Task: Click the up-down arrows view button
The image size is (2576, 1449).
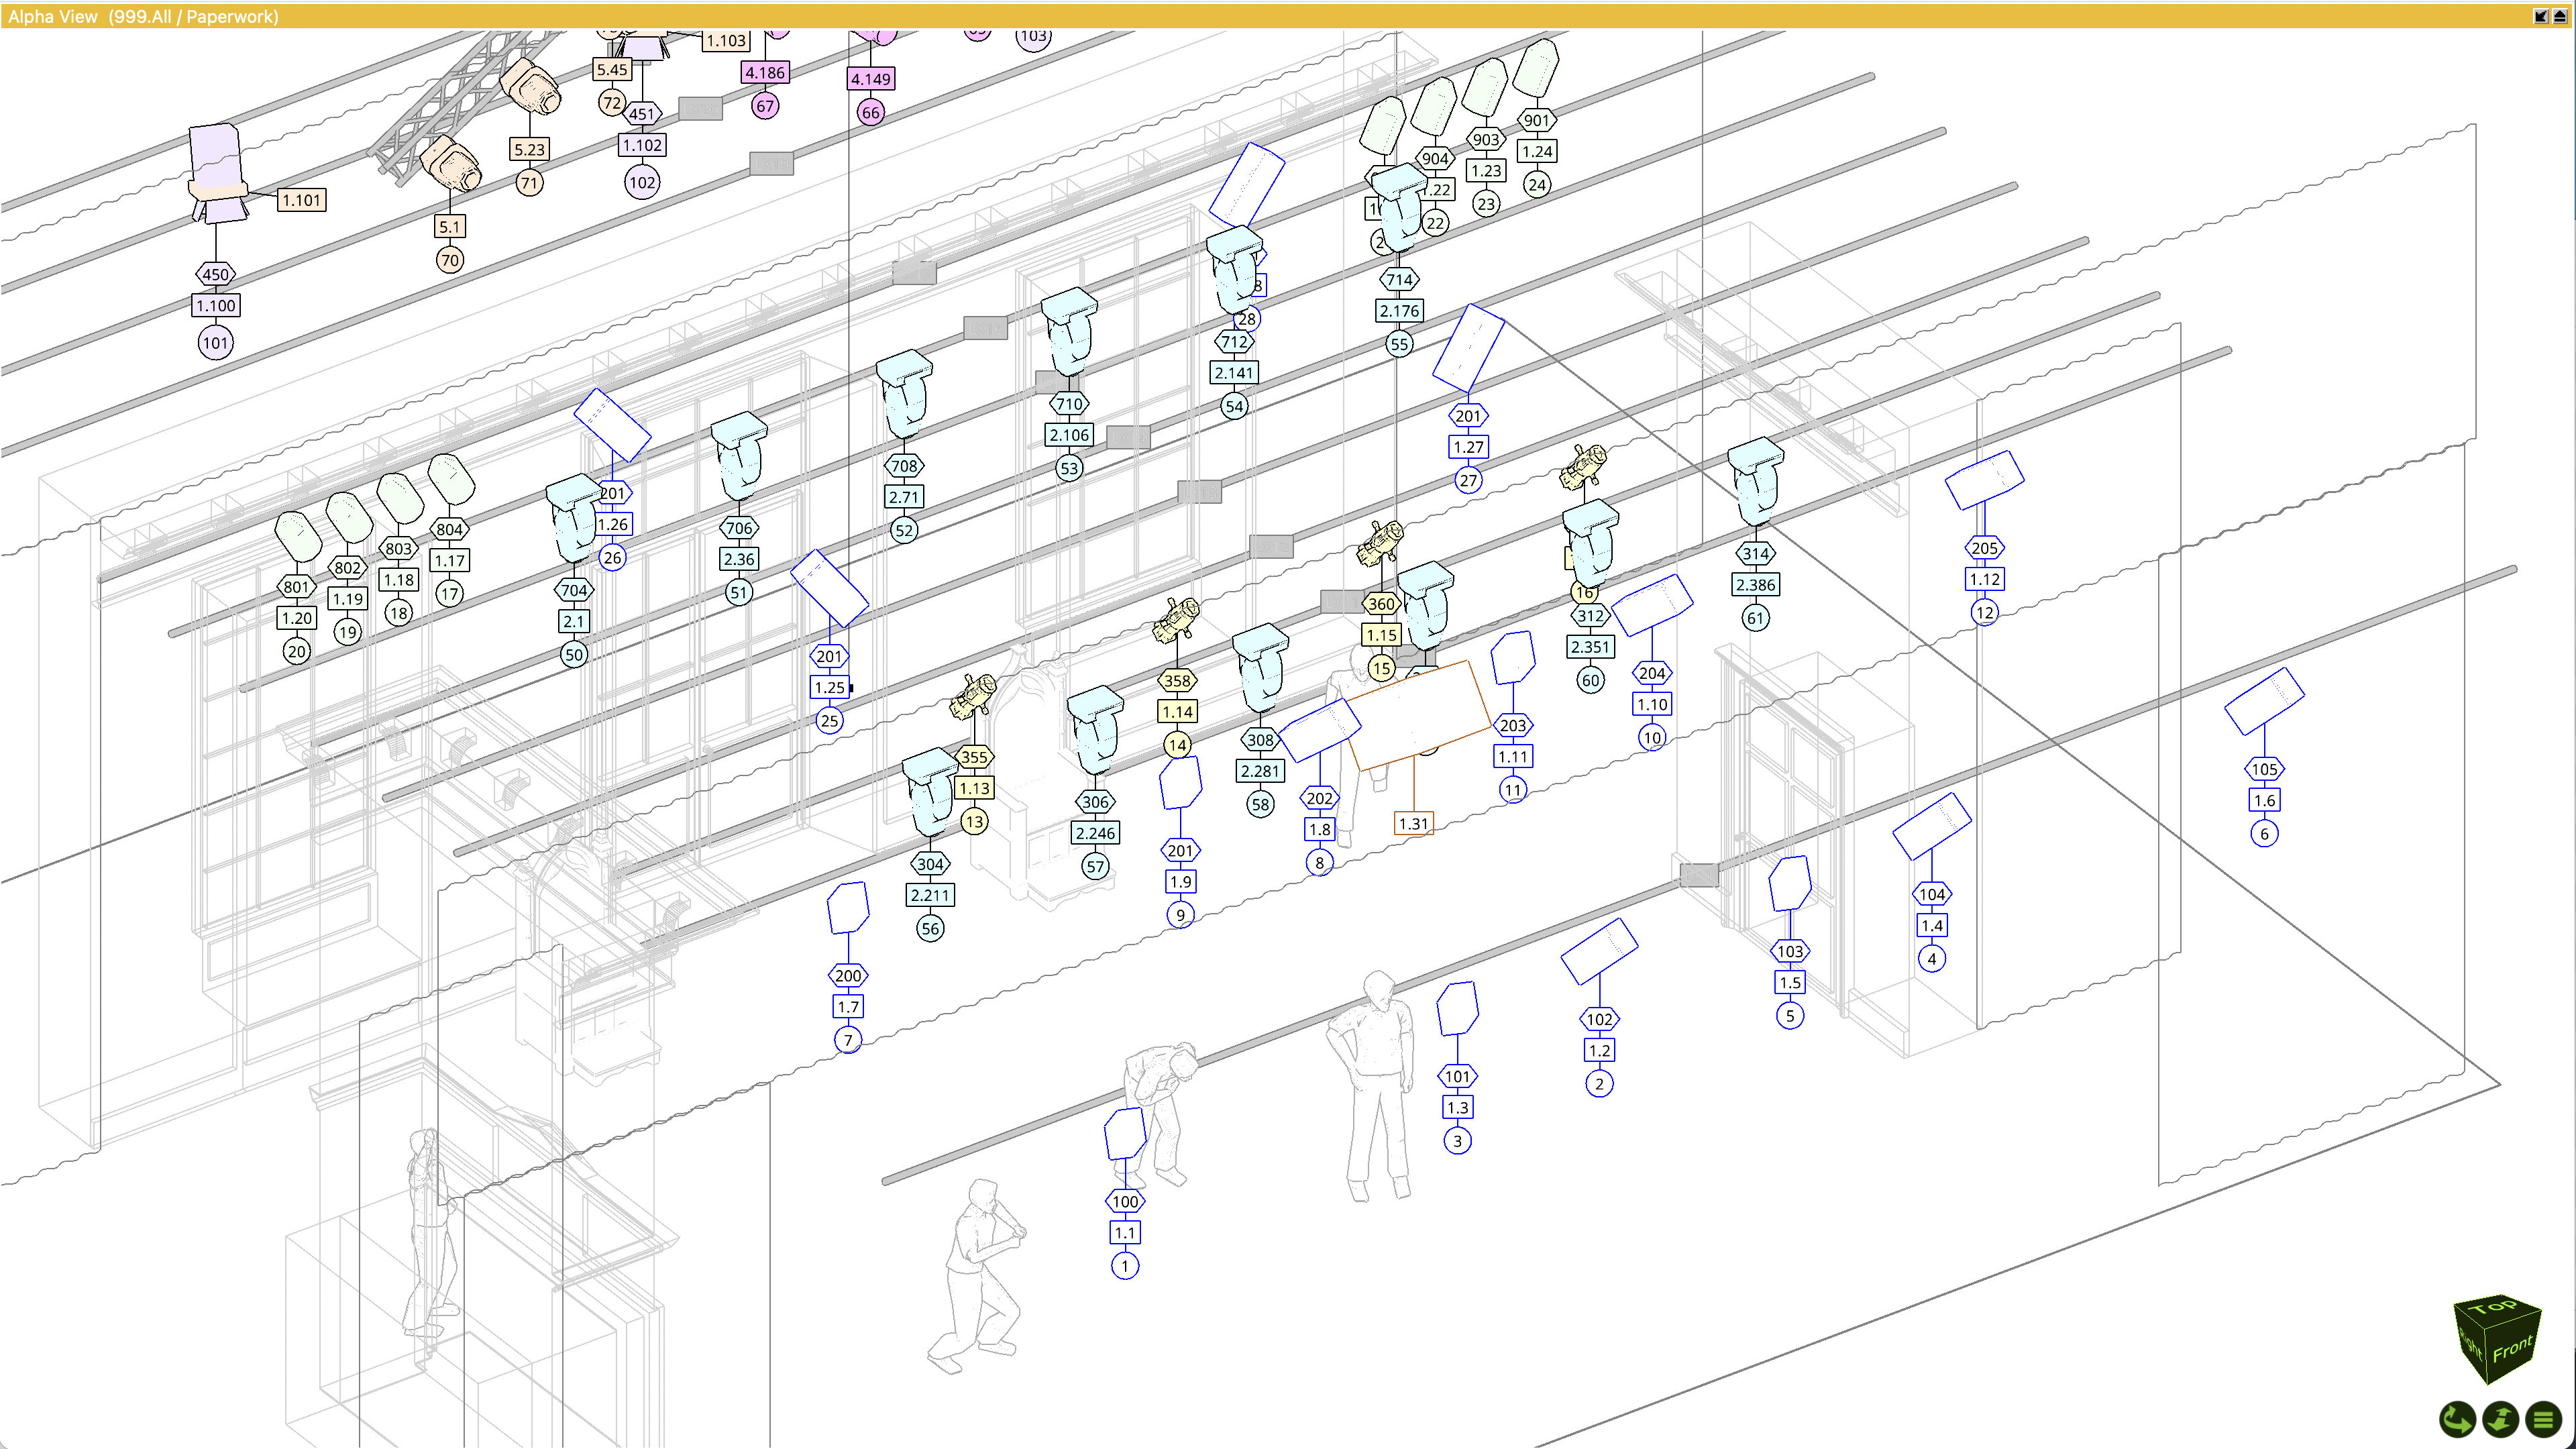Action: (x=2501, y=1418)
